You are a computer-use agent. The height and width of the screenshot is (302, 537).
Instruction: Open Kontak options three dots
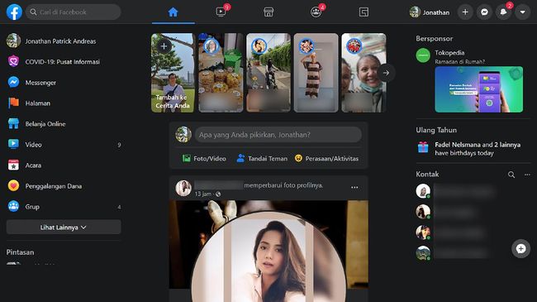pos(527,175)
